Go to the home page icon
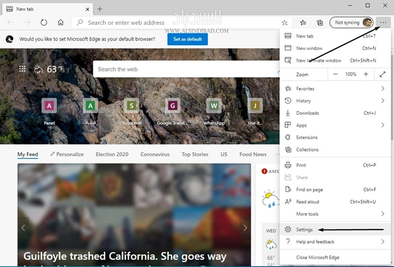The image size is (394, 267). 60,22
